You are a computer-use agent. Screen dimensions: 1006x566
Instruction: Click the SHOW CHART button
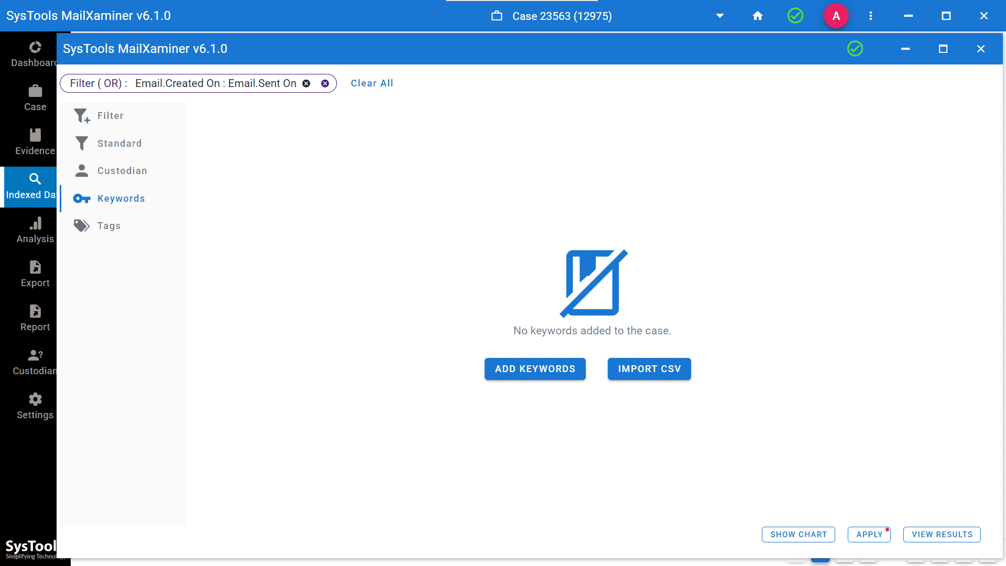click(x=799, y=535)
